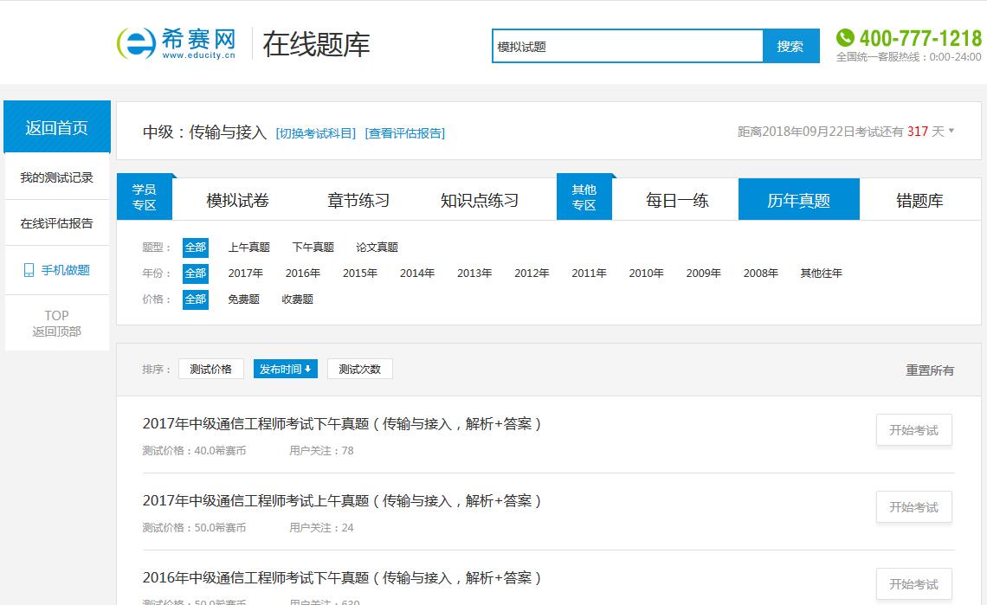Click 返回首页 in the sidebar

tap(56, 128)
